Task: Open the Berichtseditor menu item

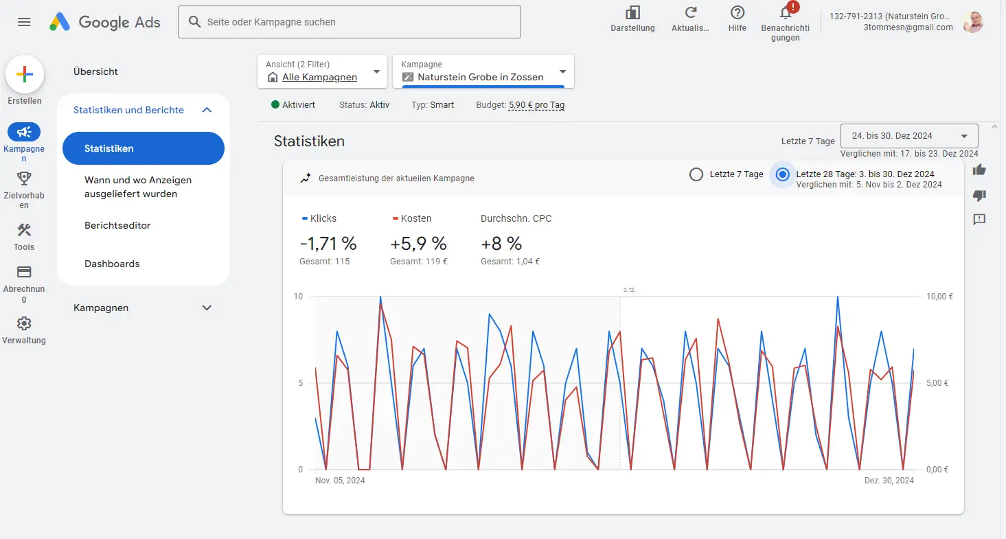Action: coord(117,225)
